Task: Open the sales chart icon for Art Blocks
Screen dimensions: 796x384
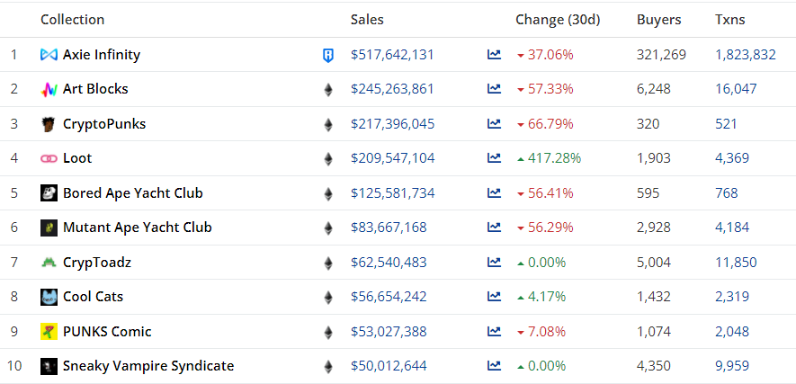Action: (x=494, y=89)
